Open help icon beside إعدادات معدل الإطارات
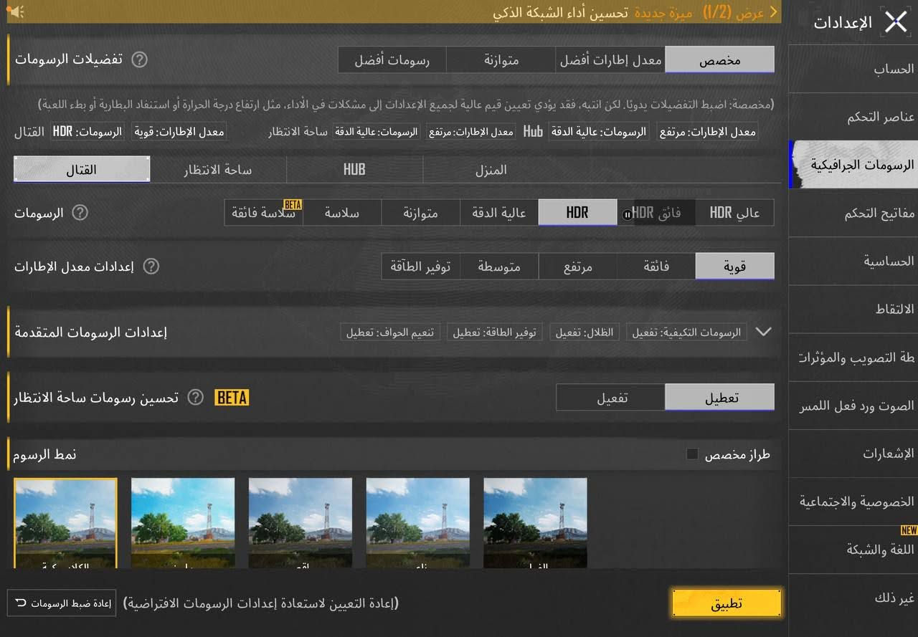The image size is (918, 637). tap(151, 266)
